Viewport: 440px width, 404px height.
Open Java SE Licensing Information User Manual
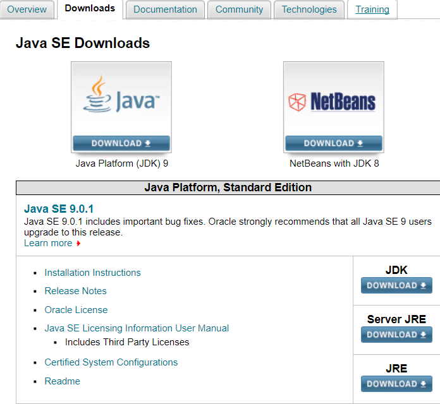coord(137,328)
